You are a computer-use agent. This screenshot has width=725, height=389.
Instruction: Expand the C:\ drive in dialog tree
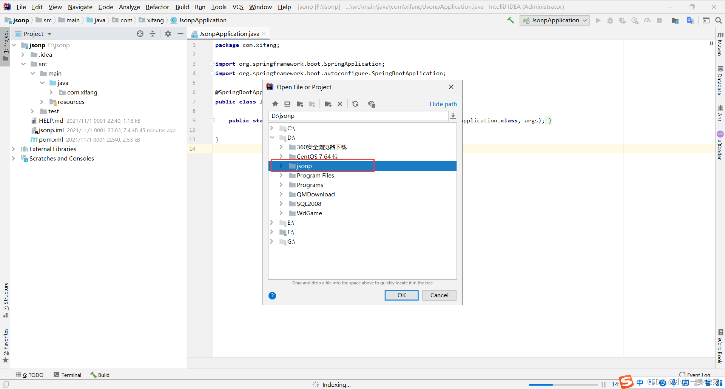pyautogui.click(x=272, y=128)
